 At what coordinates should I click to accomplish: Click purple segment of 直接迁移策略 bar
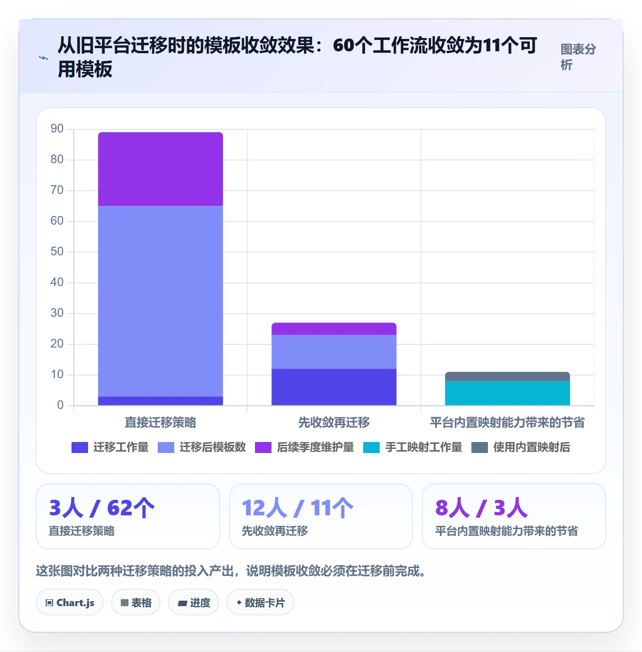pyautogui.click(x=160, y=169)
